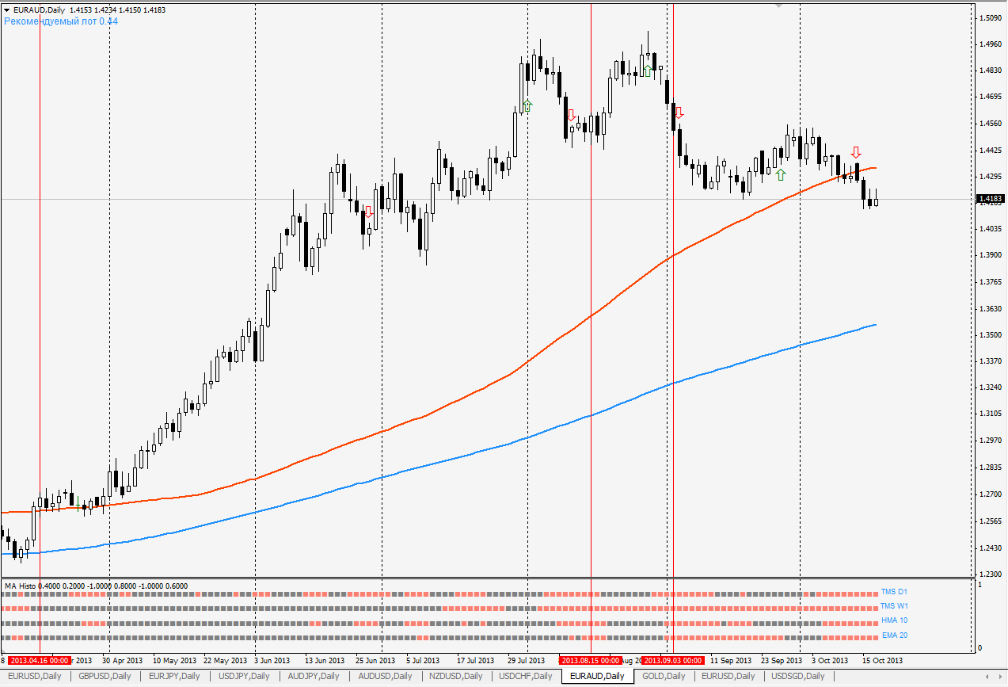Click the 1.5090 level on the price scale
Screen dimensions: 1008x687
click(990, 18)
